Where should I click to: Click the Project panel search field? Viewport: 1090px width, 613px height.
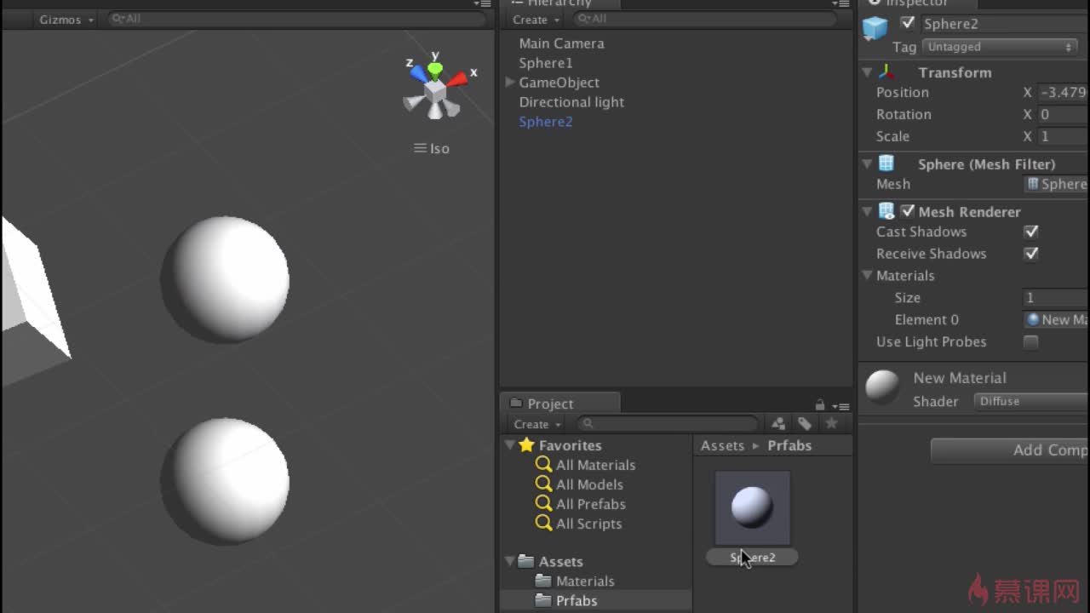click(668, 424)
